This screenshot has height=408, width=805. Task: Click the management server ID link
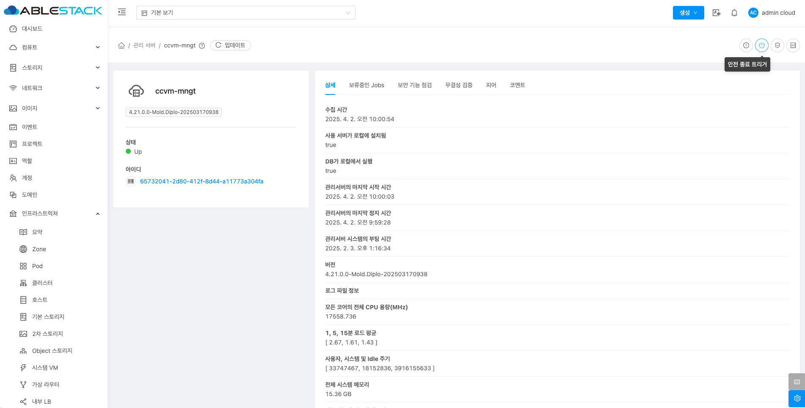[201, 181]
